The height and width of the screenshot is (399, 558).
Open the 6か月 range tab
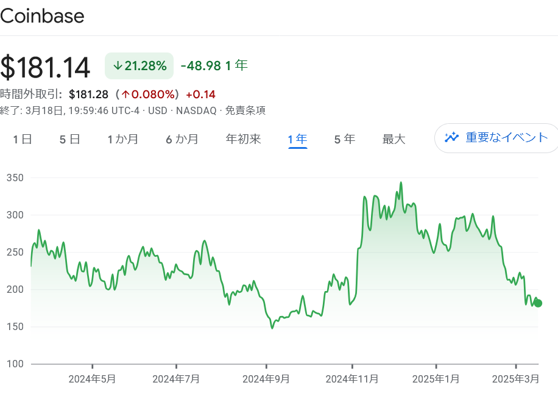point(182,139)
